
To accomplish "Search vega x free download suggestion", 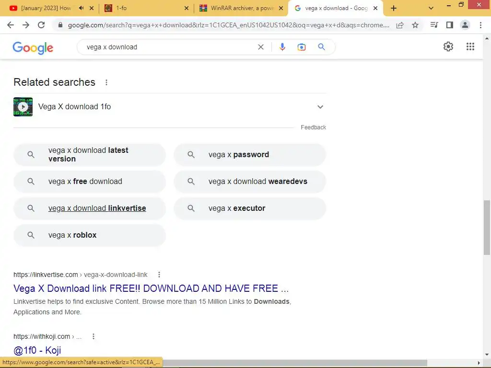I will click(x=90, y=182).
